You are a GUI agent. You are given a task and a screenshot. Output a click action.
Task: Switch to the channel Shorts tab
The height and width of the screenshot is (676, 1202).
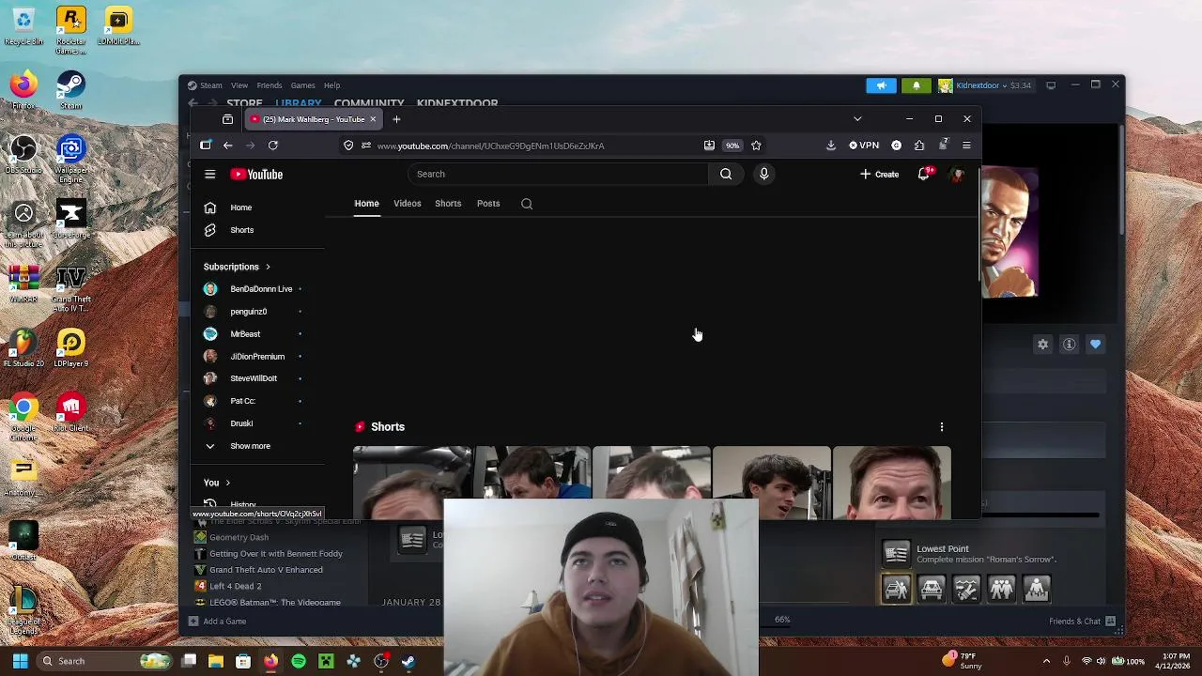[448, 204]
